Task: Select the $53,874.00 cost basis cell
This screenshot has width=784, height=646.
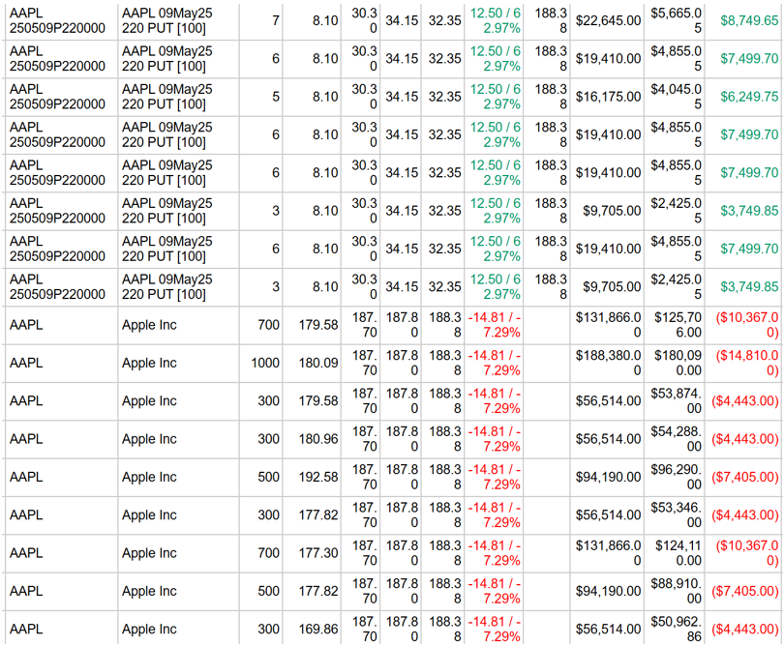Action: point(676,401)
